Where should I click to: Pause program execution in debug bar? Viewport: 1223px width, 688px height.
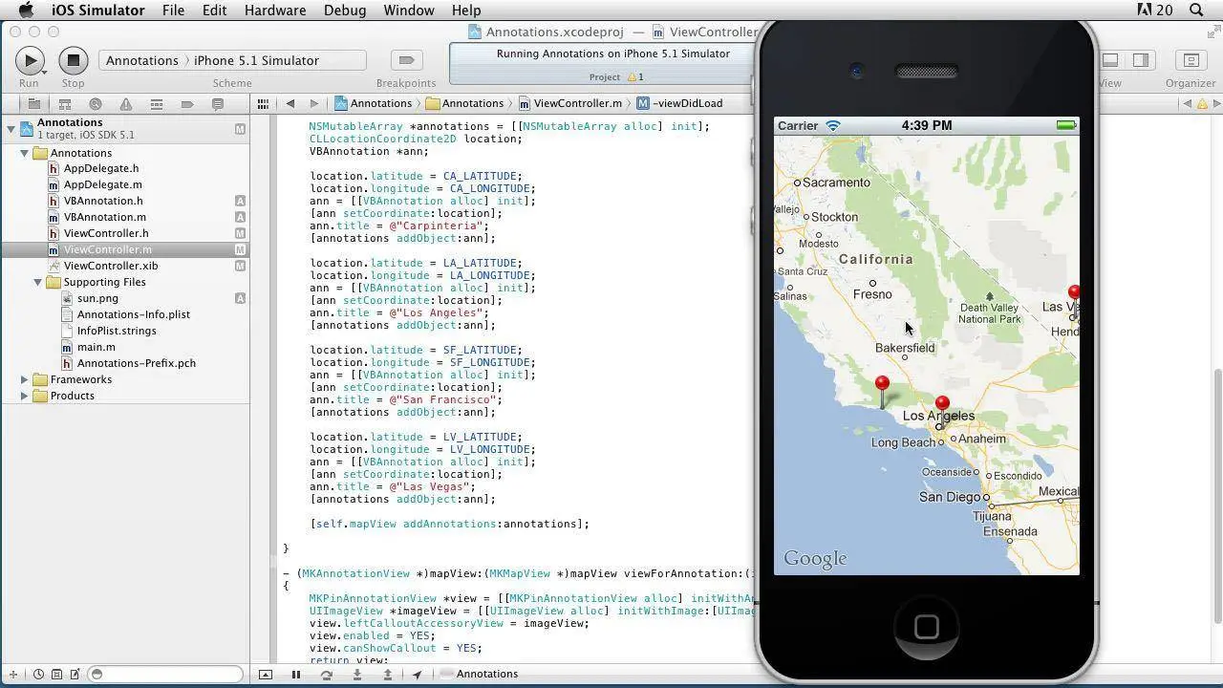(296, 675)
